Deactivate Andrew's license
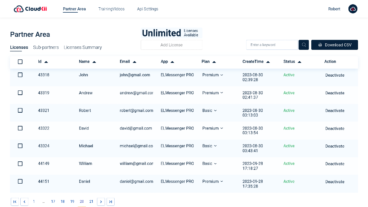This screenshot has width=368, height=207. pos(335,93)
